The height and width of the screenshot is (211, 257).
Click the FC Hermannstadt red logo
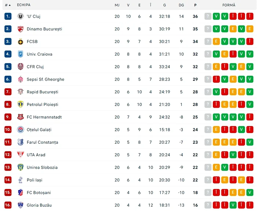(21, 117)
